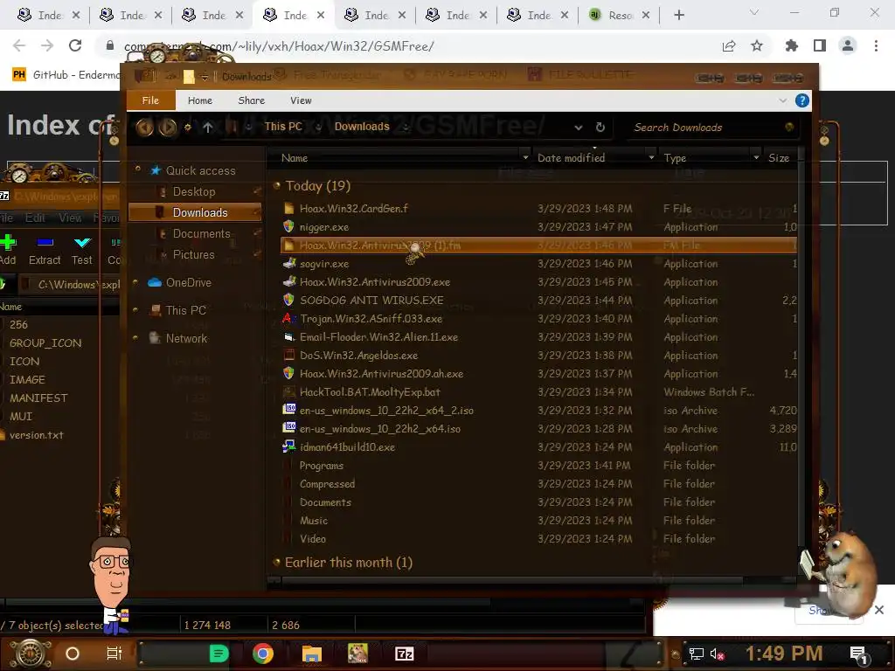Open the View ribbon tab
Image resolution: width=895 pixels, height=671 pixels.
pyautogui.click(x=301, y=100)
